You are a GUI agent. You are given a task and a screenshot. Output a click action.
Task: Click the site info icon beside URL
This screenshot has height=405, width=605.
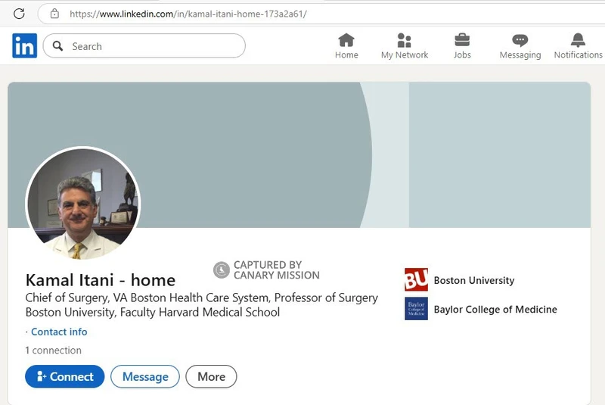[54, 14]
